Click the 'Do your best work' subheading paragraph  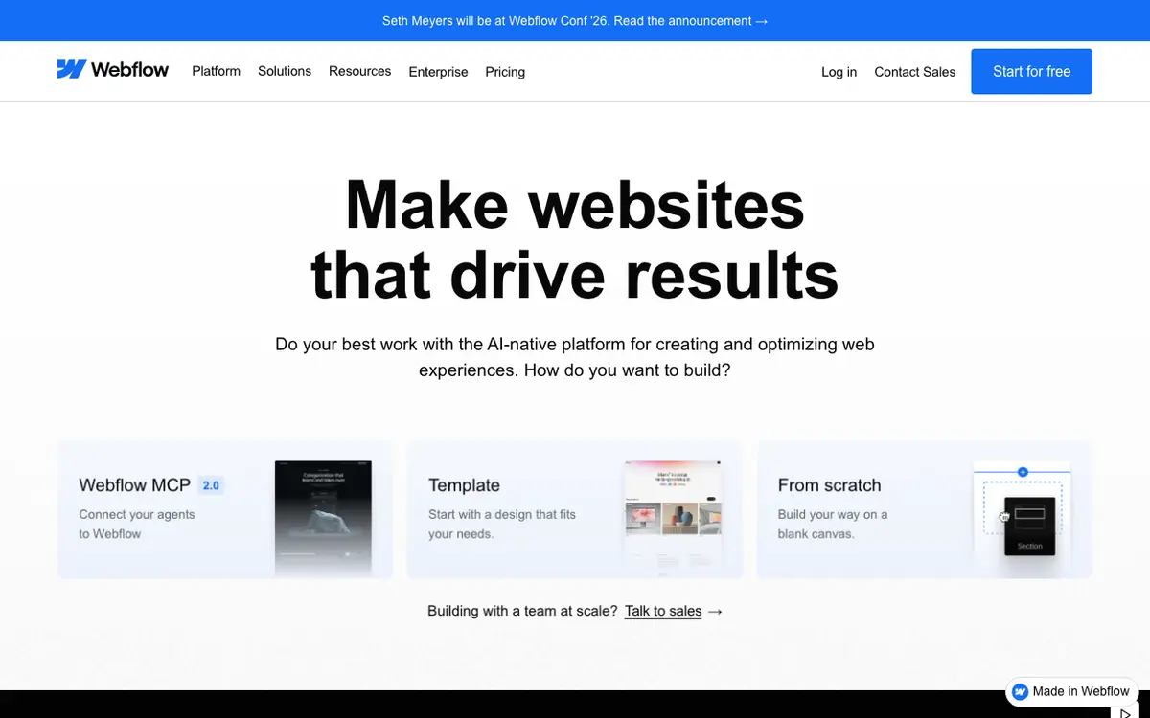[575, 356]
